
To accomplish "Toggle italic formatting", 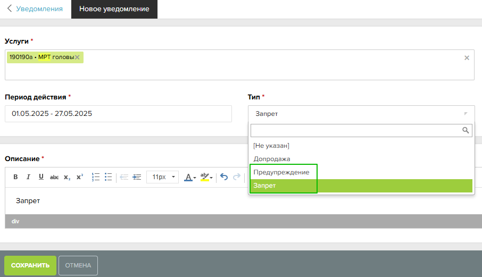I will coord(28,177).
